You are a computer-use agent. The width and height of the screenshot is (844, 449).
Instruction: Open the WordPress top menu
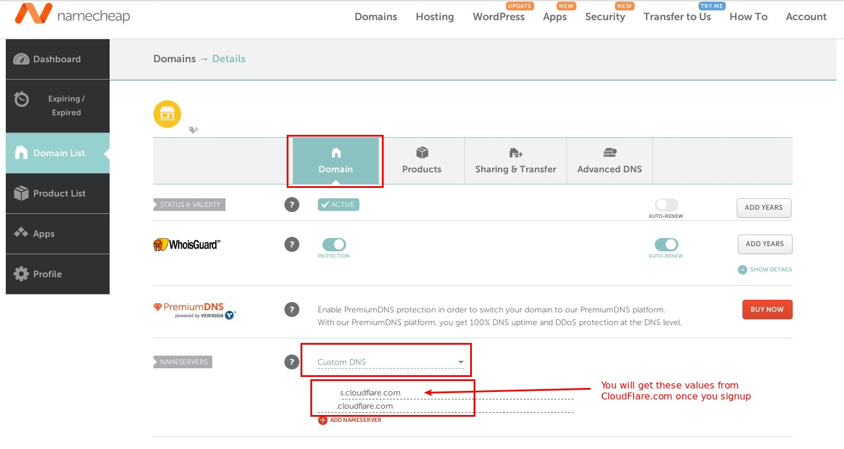tap(498, 17)
